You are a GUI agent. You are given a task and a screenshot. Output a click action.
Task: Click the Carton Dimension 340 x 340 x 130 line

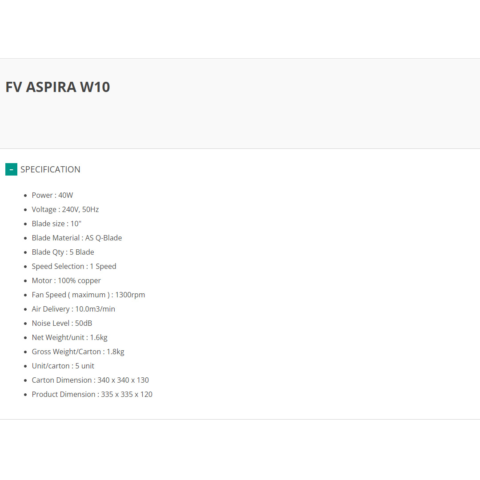[90, 380]
